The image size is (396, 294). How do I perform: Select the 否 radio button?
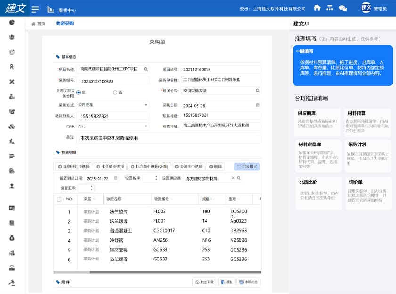point(115,92)
